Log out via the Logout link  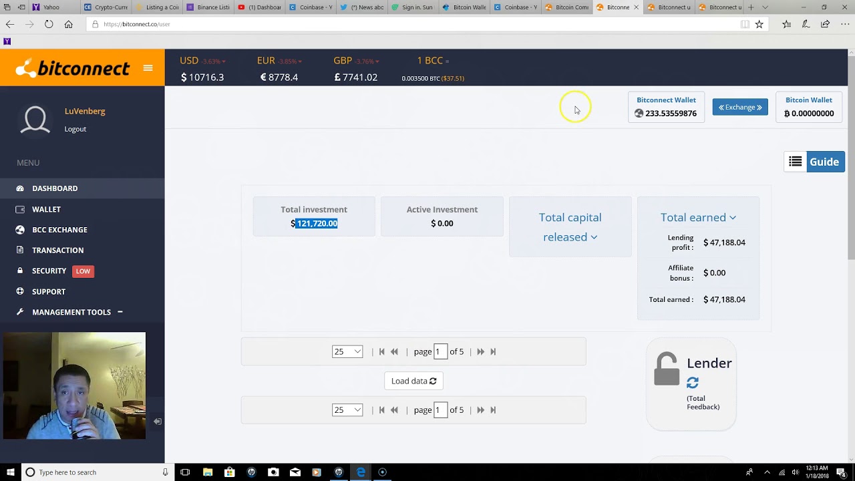pyautogui.click(x=75, y=129)
